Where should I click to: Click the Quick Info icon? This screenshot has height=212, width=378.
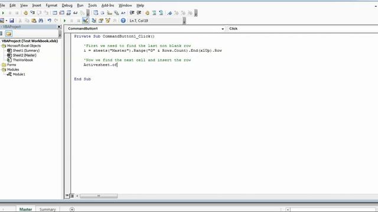tap(109, 13)
